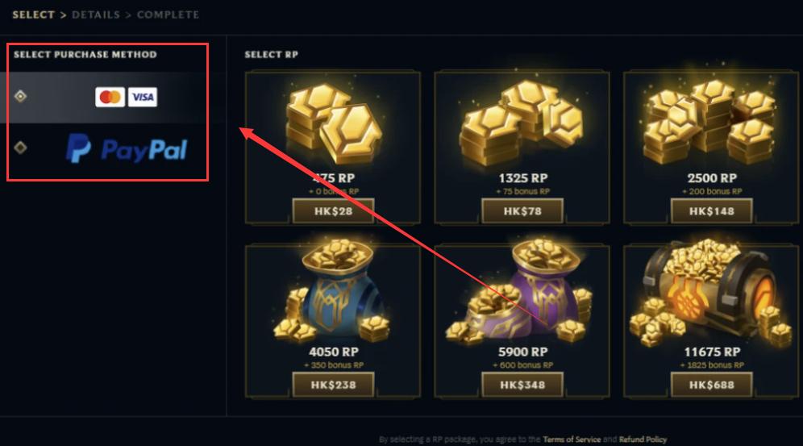Image resolution: width=803 pixels, height=446 pixels.
Task: Select the 2500 RP gold stacks image
Action: pos(711,122)
